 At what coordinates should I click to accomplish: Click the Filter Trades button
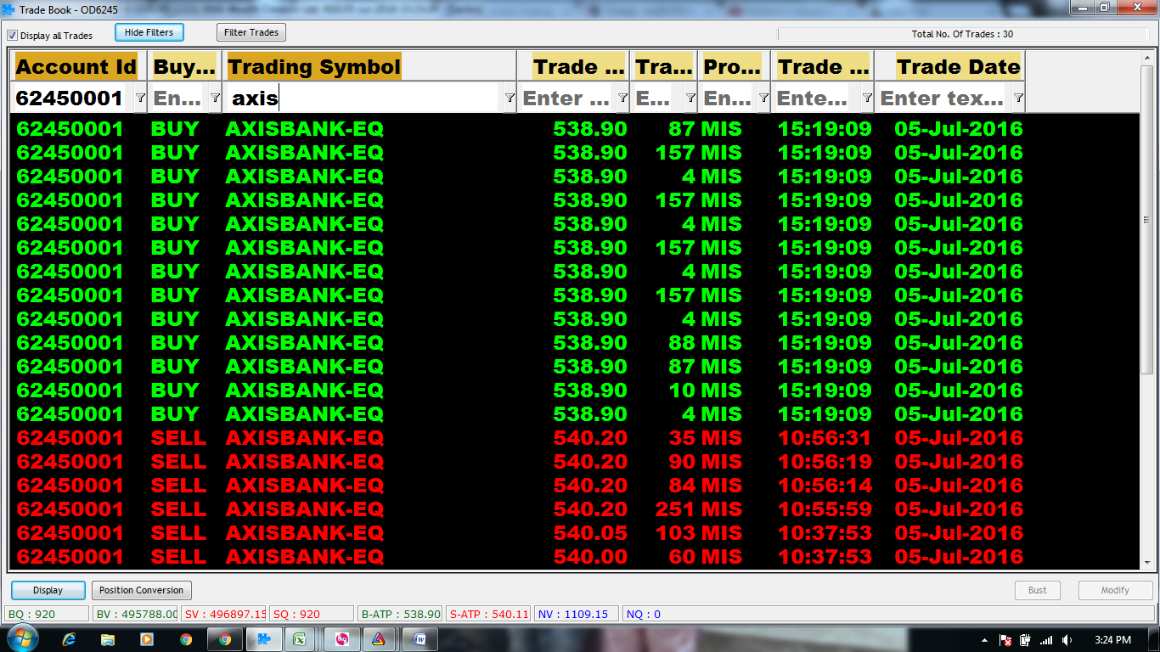[x=251, y=32]
